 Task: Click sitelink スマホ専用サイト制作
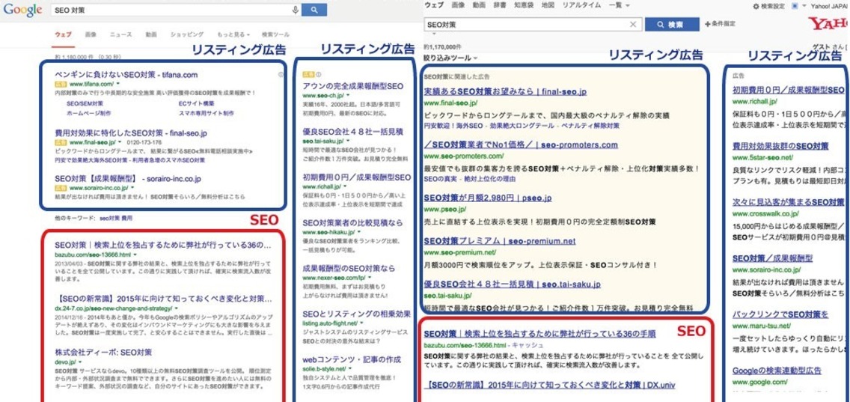[x=207, y=113]
